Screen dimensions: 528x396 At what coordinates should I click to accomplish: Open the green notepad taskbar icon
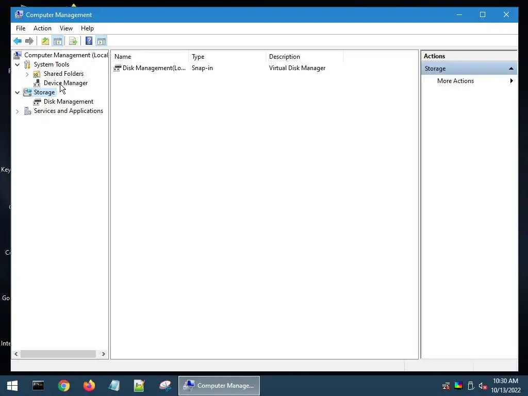(139, 386)
